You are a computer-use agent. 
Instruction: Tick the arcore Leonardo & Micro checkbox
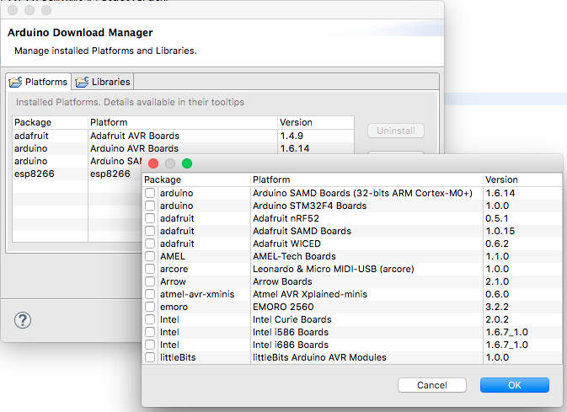(x=150, y=269)
